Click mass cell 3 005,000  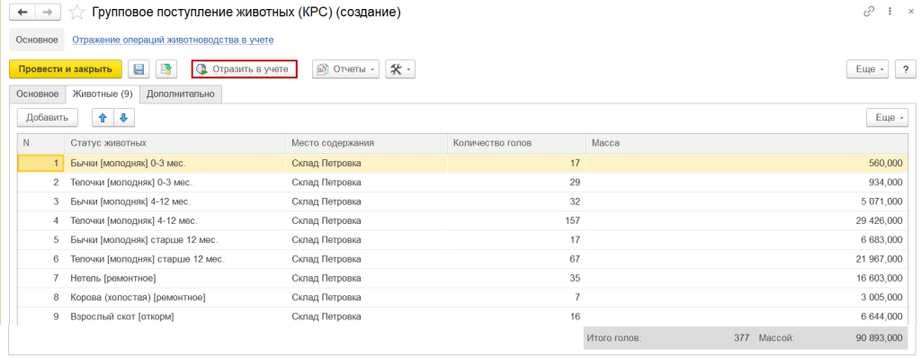[747, 298]
